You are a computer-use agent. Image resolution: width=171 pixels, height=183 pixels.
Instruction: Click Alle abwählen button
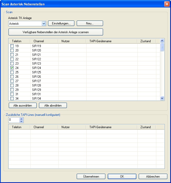pyautogui.click(x=53, y=106)
